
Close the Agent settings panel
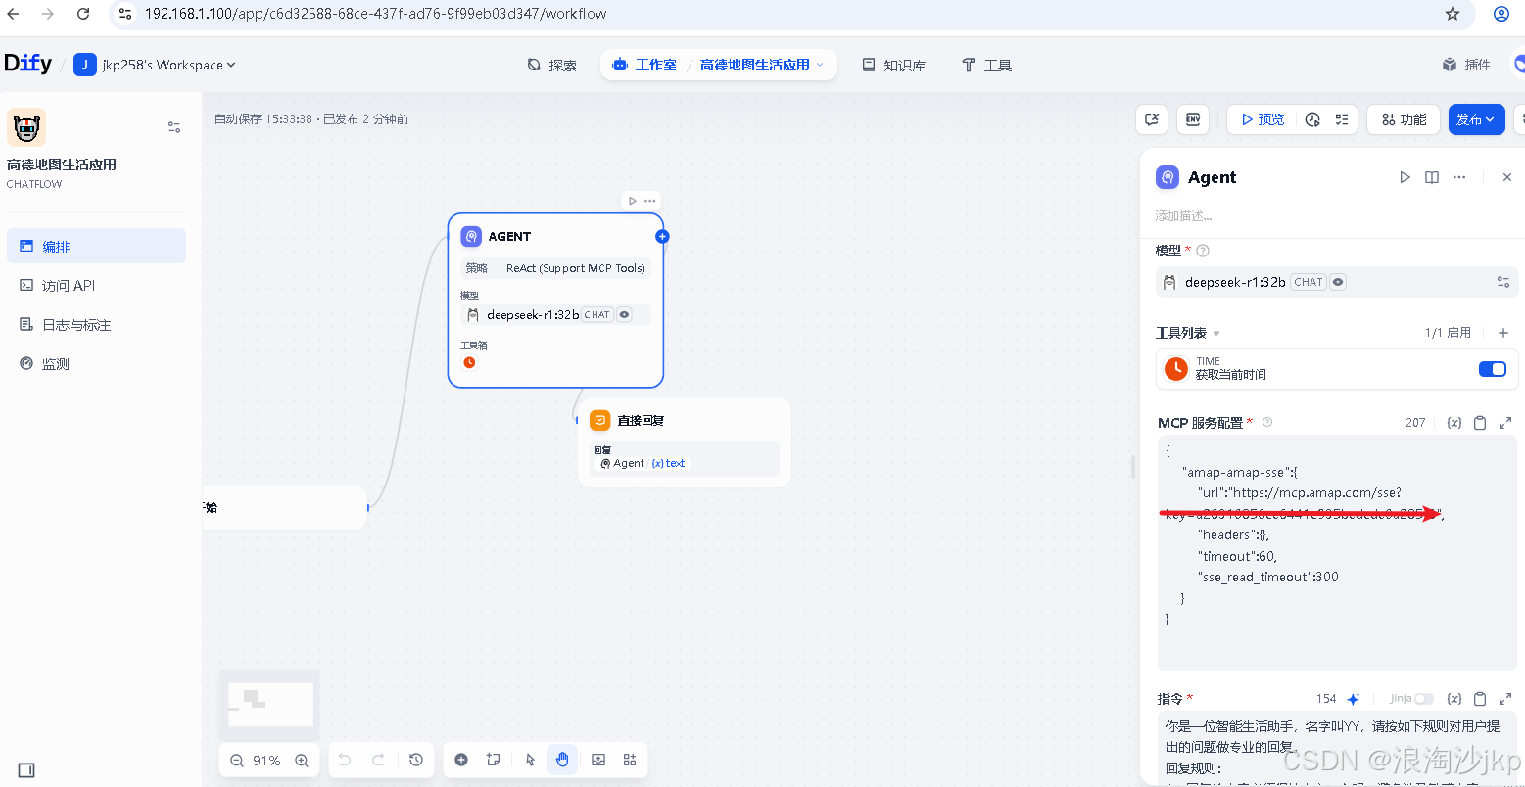(x=1507, y=177)
